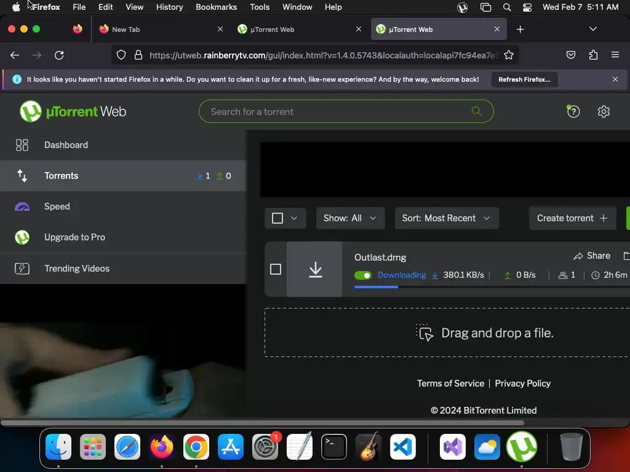Viewport: 630px width, 472px height.
Task: Open the help question-mark icon
Action: click(x=573, y=111)
